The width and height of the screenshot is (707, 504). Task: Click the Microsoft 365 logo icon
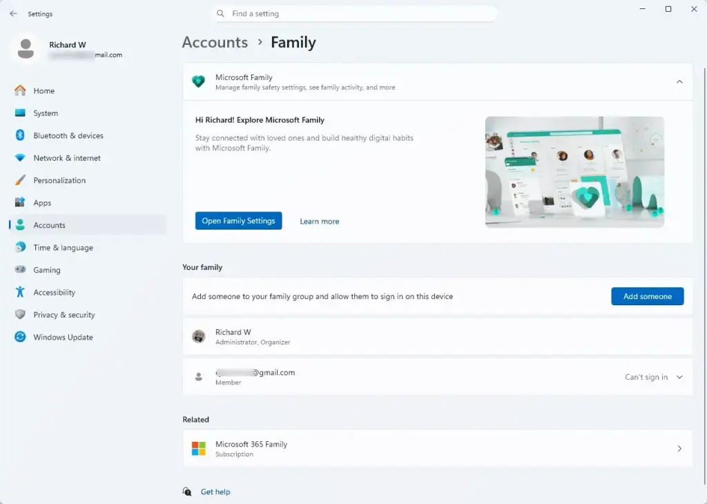coord(198,449)
